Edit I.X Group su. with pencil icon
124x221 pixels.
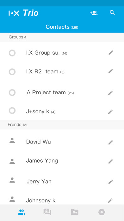pyautogui.click(x=111, y=53)
